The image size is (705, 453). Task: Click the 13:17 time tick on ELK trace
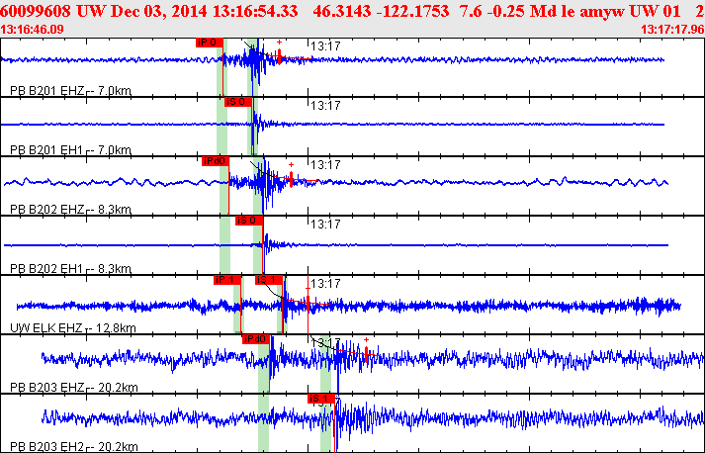325,284
